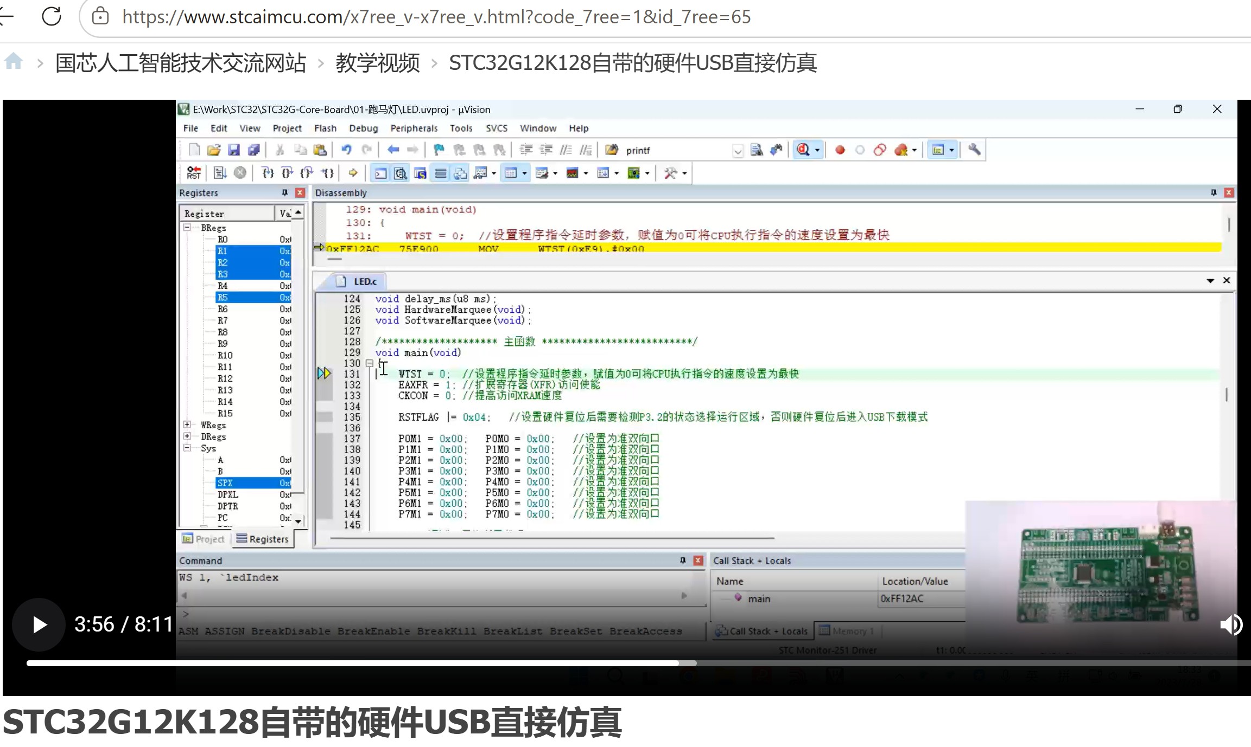1251x747 pixels.
Task: Open the File menu
Action: coord(190,128)
